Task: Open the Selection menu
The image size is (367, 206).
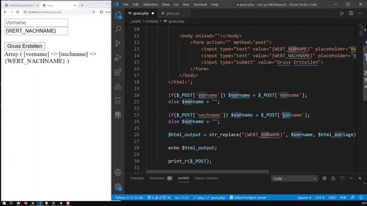Action: pyautogui.click(x=150, y=5)
